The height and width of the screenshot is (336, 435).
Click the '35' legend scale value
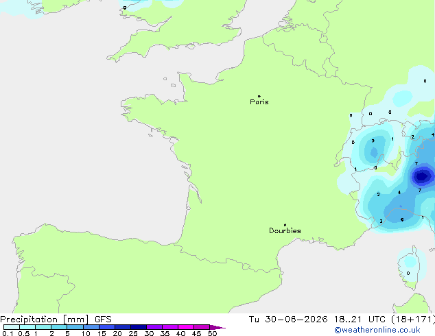click(165, 333)
